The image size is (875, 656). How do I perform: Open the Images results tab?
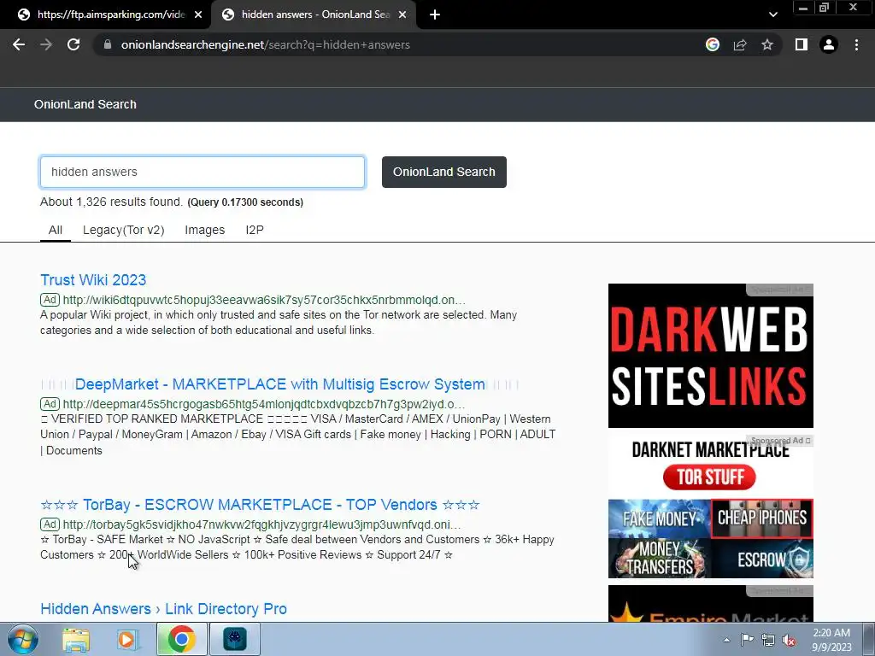205,230
